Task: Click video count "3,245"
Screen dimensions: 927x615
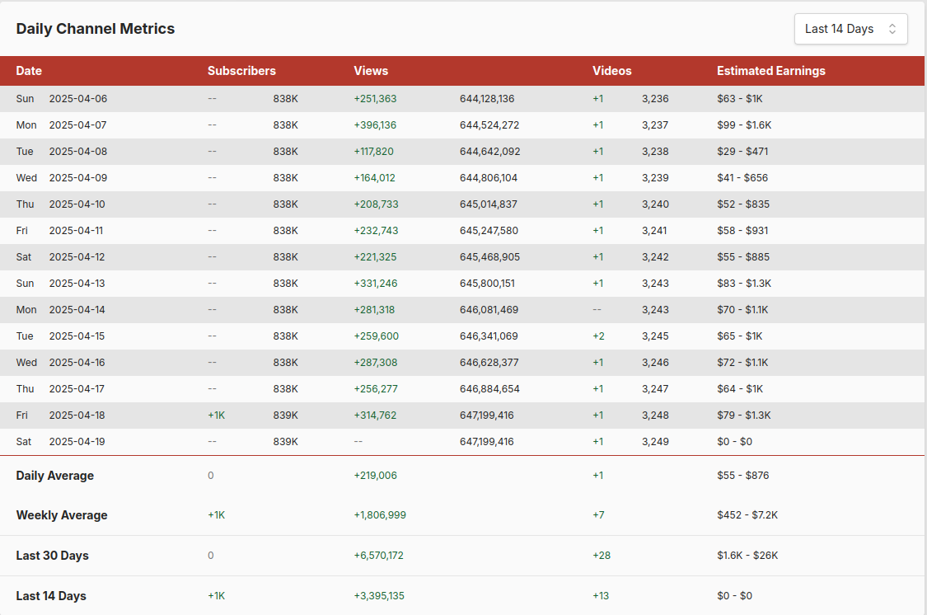Action: (x=655, y=336)
